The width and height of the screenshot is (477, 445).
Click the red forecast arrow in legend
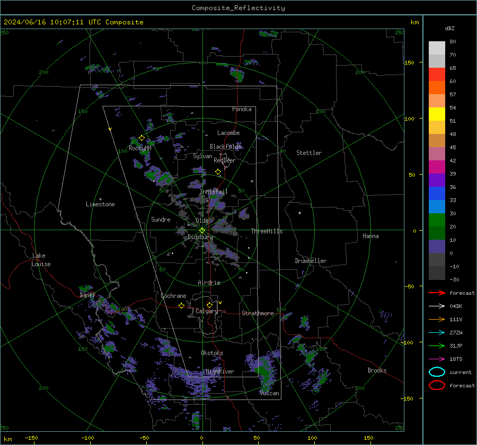coord(437,293)
